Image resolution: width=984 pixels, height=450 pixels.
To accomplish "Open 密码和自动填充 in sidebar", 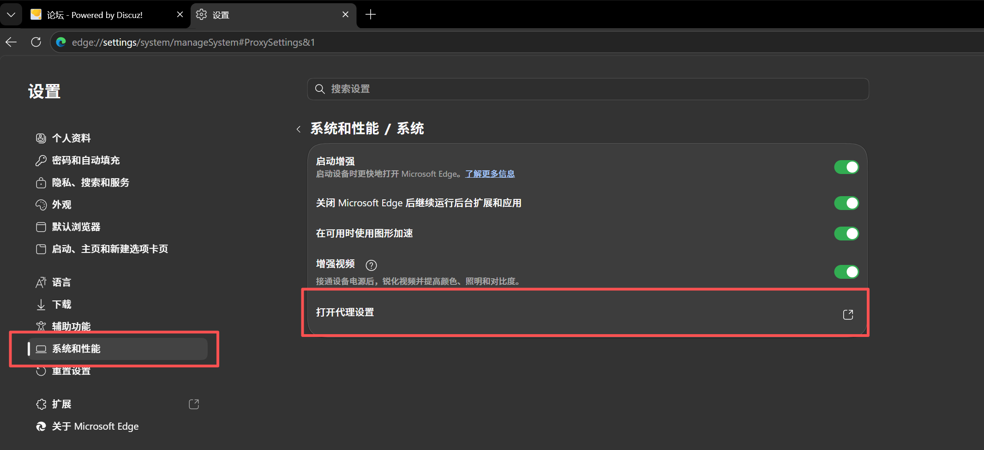I will 118,160.
